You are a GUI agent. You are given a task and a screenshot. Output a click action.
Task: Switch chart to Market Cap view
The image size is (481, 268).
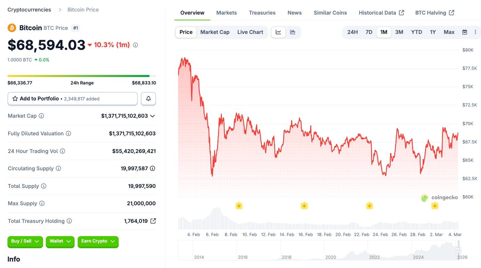(x=215, y=32)
